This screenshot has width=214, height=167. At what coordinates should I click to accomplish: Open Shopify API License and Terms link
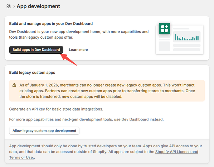pos(104,154)
